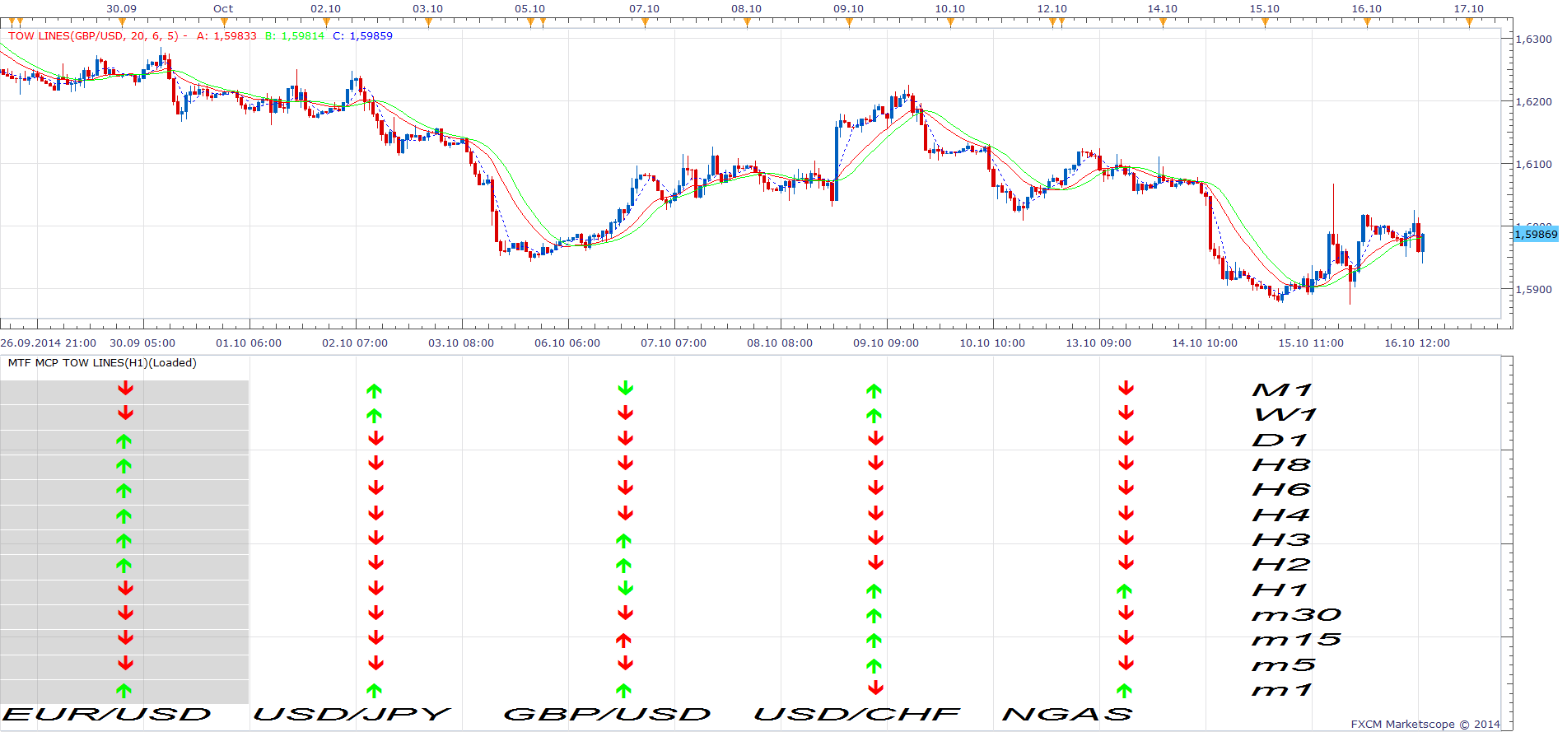Screen dimensions: 1567x732
Task: Click the M1 monthly timeframe label
Action: (x=1282, y=390)
